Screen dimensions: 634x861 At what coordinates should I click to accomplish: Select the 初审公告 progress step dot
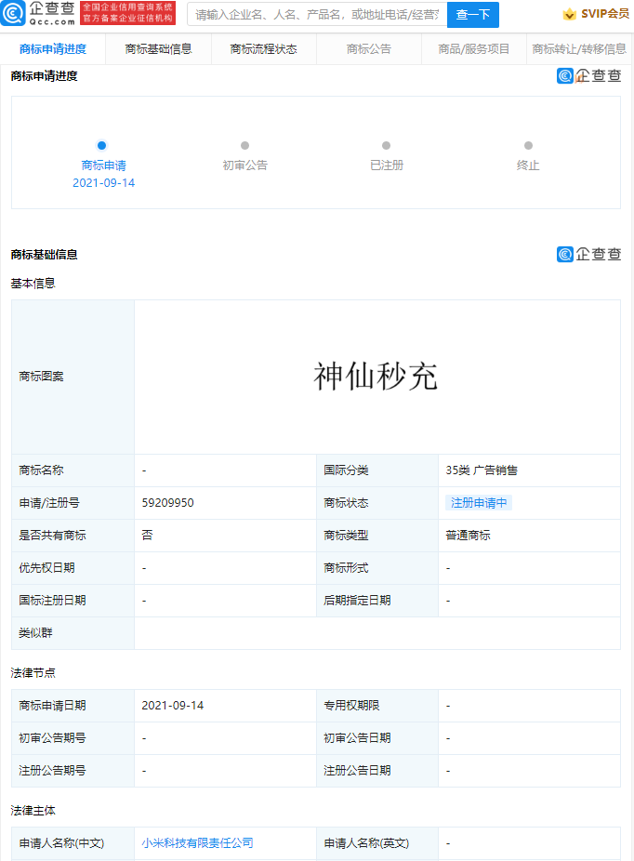(244, 145)
